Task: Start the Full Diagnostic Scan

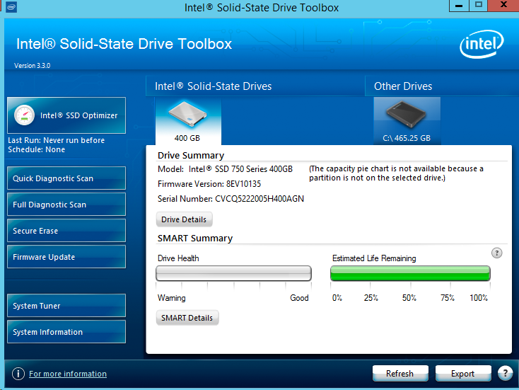Action: coord(66,205)
